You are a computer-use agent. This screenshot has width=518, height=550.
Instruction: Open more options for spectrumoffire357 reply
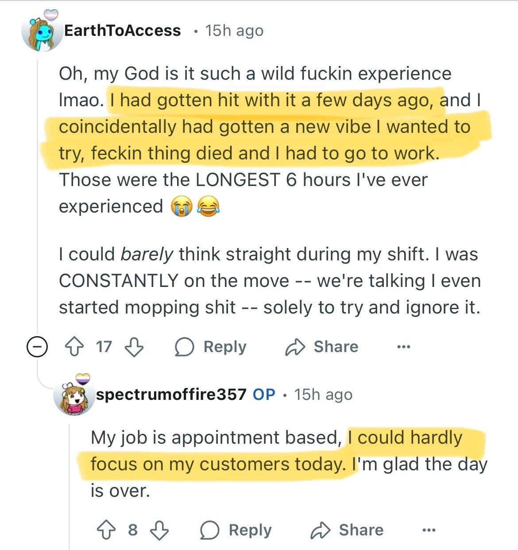point(429,530)
